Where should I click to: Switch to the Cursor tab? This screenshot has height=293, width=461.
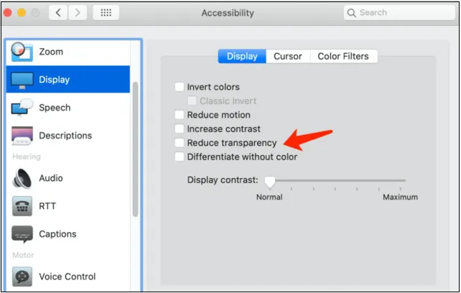(288, 57)
